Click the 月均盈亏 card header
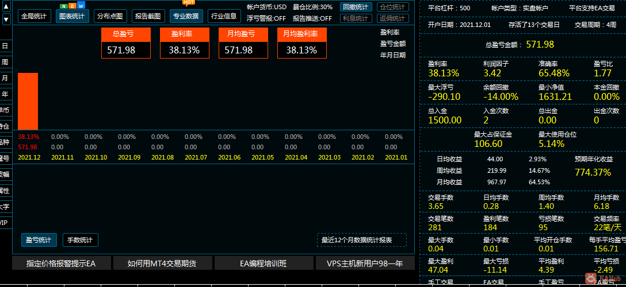Screen dimensions: 626x287 pyautogui.click(x=243, y=34)
